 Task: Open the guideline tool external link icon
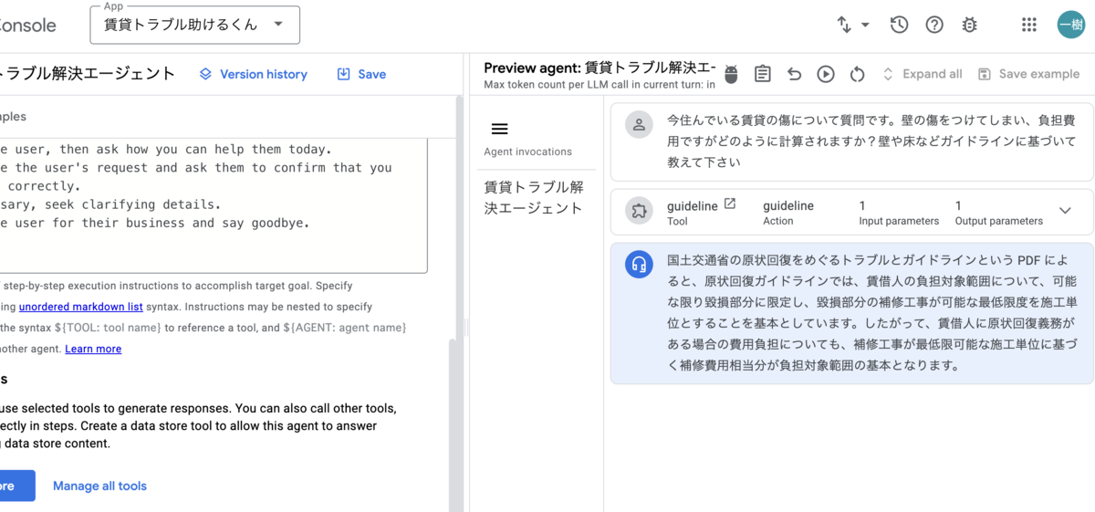tap(729, 204)
